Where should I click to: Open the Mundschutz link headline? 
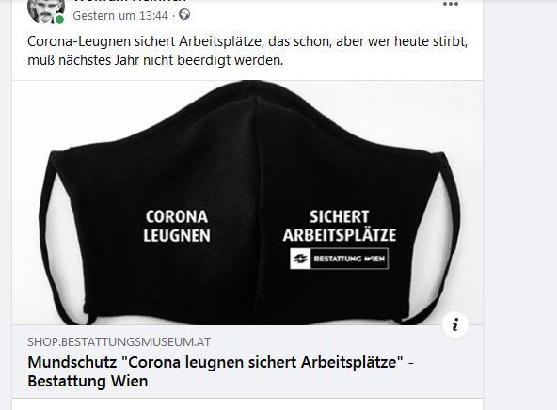click(220, 362)
